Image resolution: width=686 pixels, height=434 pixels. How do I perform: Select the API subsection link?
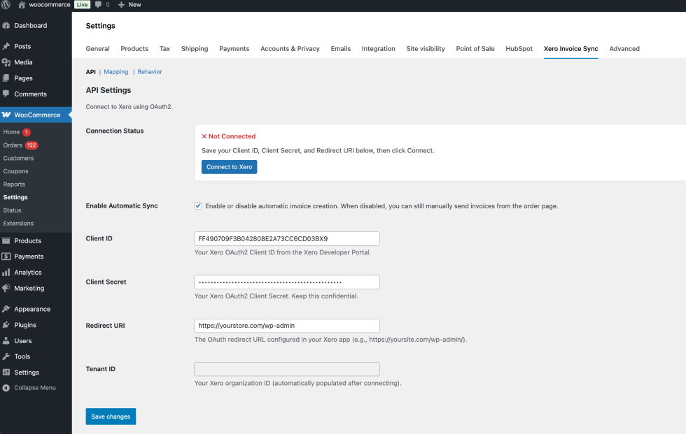coord(90,72)
